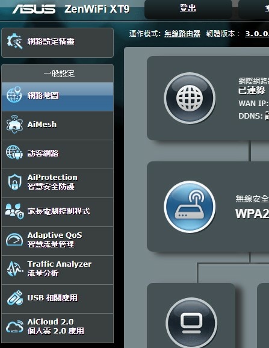Open AiProtection 智慧安全防護 menu entry
Viewport: 269px width, 348px height.
[x=57, y=183]
